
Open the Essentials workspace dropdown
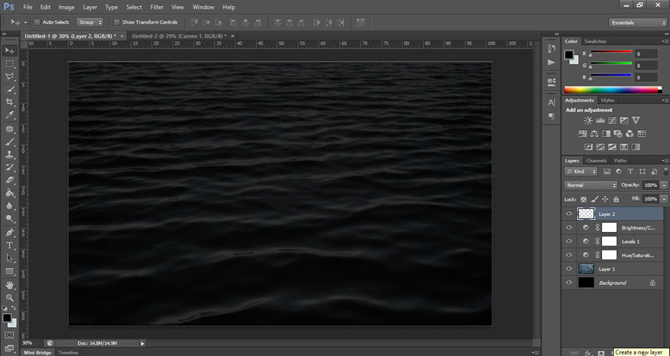638,22
